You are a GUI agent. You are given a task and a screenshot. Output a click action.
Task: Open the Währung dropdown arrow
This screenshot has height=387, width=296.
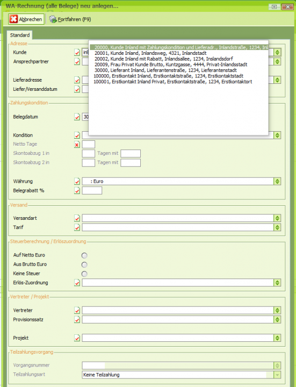277,182
